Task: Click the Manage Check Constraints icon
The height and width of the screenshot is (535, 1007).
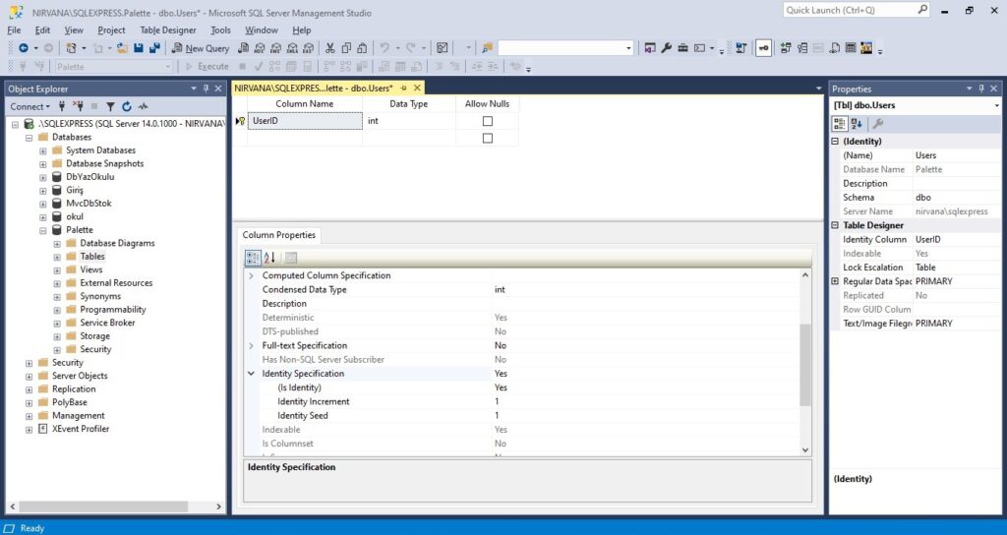Action: pos(851,48)
